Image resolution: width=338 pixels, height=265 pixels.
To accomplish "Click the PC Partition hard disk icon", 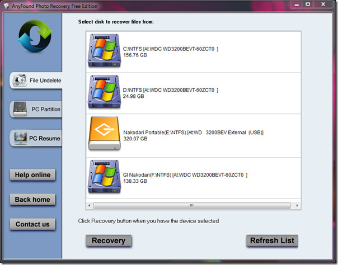I will 20,109.
